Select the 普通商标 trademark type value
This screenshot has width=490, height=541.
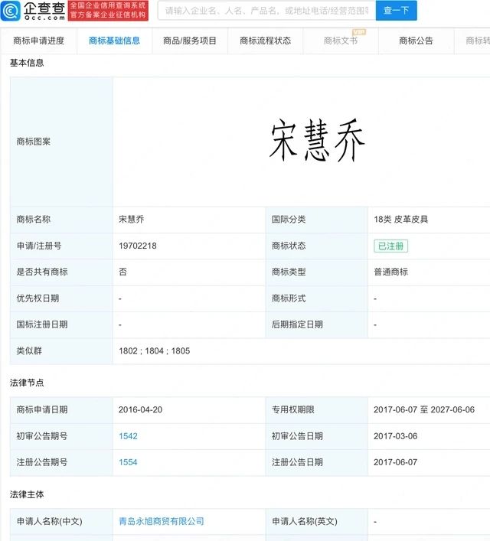[390, 272]
